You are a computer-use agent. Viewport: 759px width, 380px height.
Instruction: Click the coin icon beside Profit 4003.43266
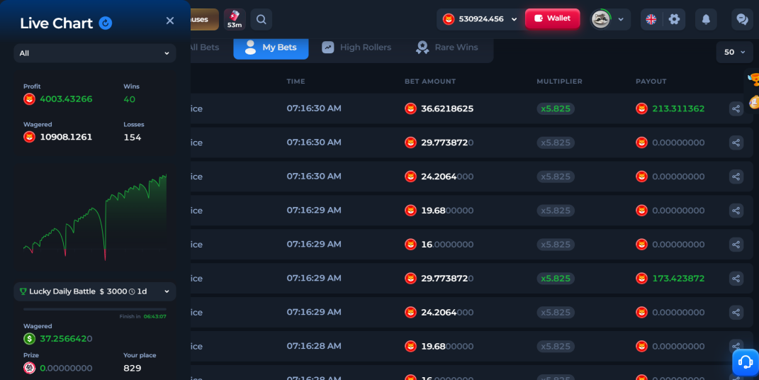(30, 99)
